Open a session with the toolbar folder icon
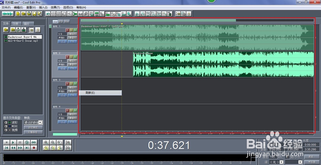Viewport: 321px width, 165px height. 23,14
